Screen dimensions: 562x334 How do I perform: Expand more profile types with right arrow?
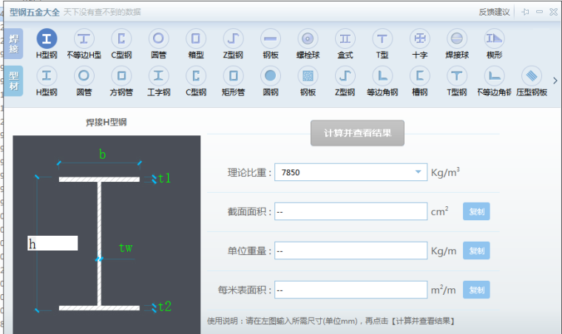(555, 81)
